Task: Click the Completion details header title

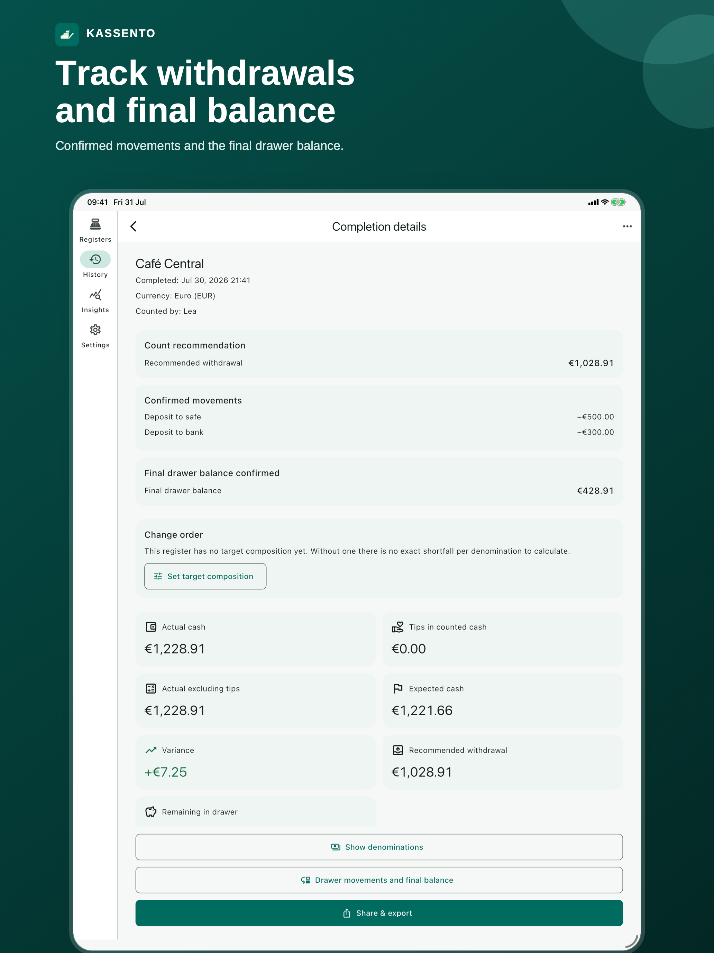Action: [x=379, y=226]
